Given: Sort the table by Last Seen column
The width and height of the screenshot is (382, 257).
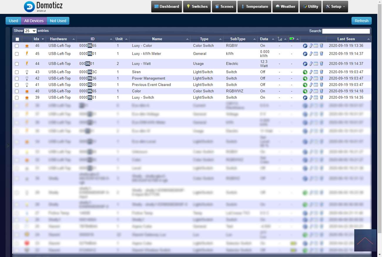Looking at the screenshot, I should coord(346,39).
